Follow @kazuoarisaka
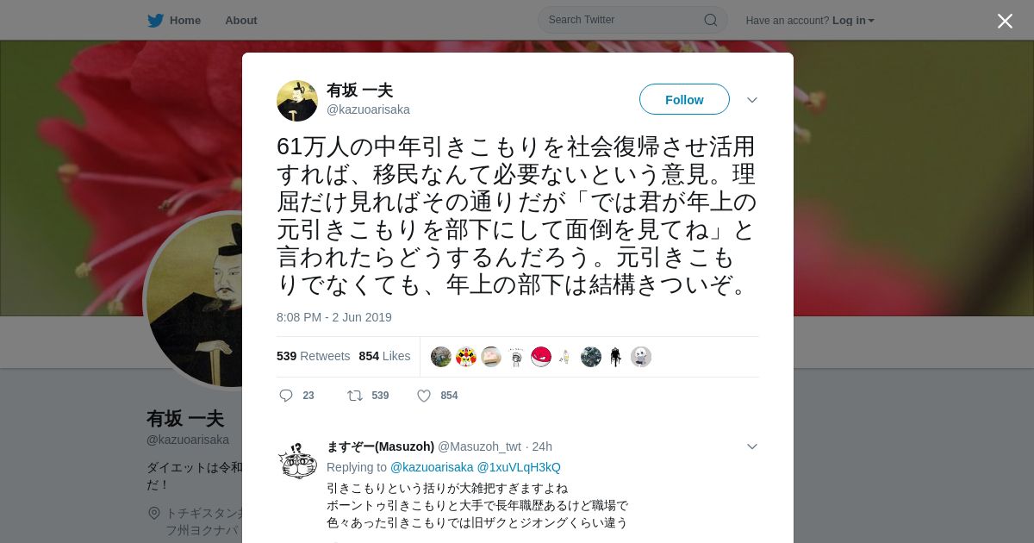Image resolution: width=1034 pixels, height=543 pixels. [x=684, y=99]
